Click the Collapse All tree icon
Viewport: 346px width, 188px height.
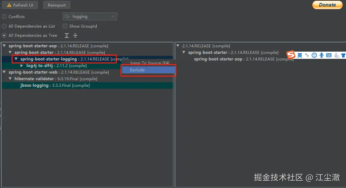coord(75,35)
